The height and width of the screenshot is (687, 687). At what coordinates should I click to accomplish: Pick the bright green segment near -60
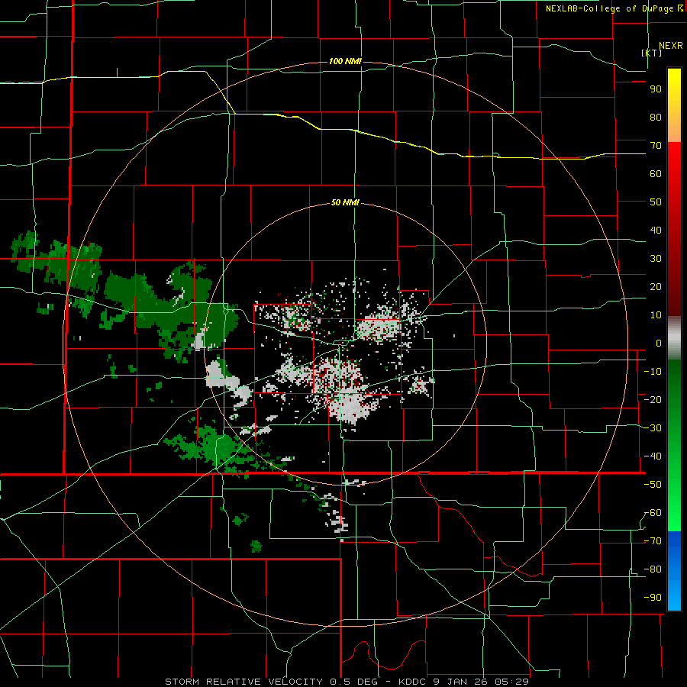[x=674, y=517]
